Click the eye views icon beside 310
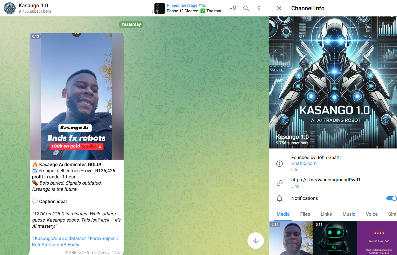 tap(74, 252)
